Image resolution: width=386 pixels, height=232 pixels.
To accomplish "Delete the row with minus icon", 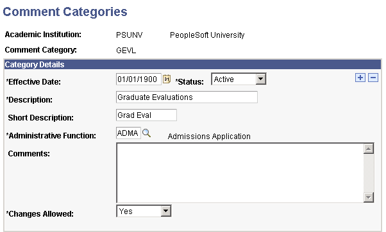I will pyautogui.click(x=373, y=78).
